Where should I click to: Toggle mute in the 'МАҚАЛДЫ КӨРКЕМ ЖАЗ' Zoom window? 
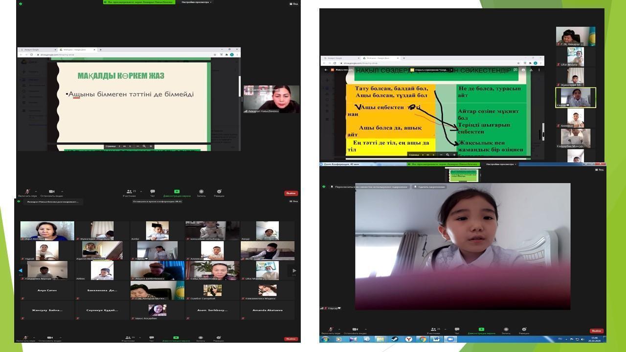coord(27,192)
